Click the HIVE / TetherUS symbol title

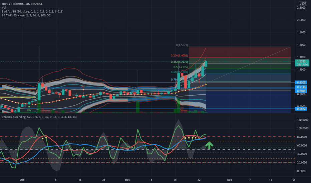point(22,4)
